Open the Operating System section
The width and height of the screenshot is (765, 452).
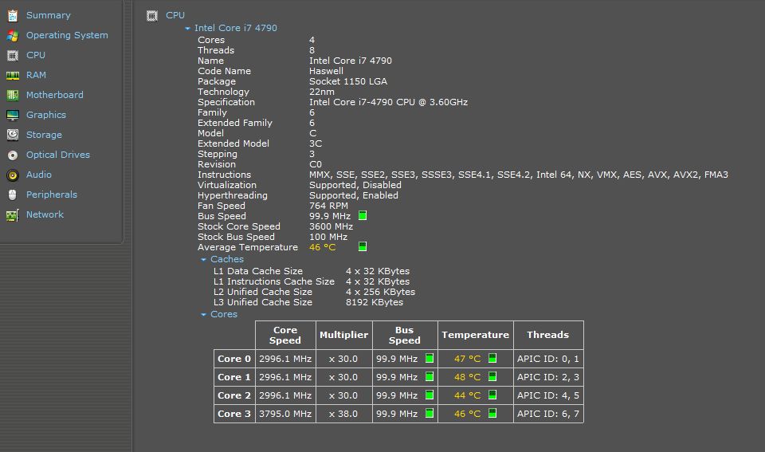[67, 35]
